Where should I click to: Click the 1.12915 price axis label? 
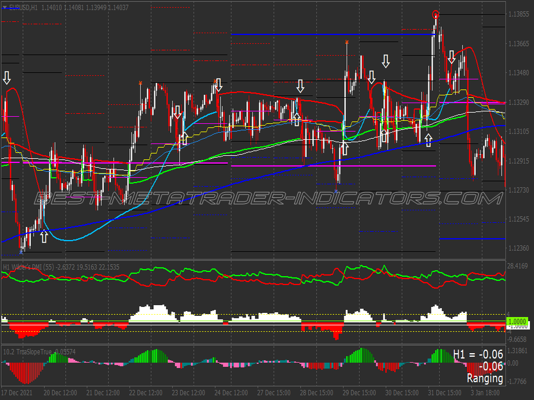tap(519, 161)
